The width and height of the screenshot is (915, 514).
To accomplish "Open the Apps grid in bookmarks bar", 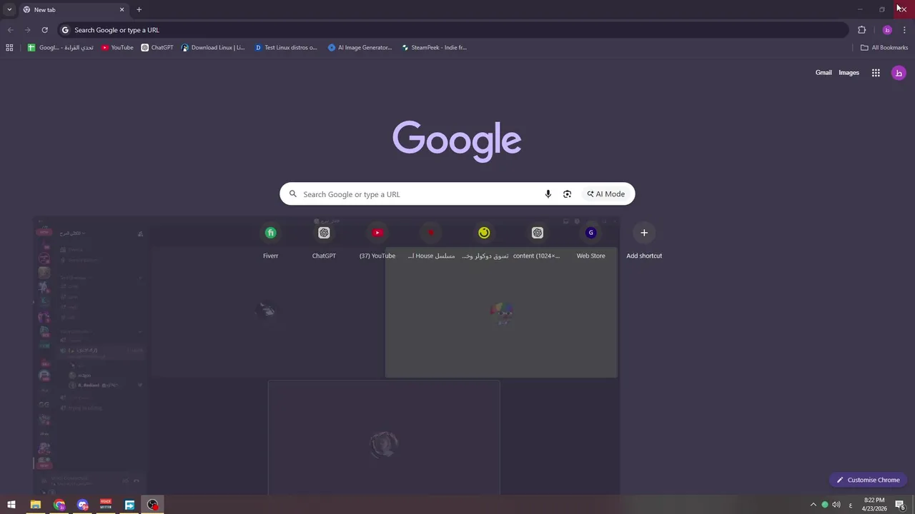I will click(9, 48).
